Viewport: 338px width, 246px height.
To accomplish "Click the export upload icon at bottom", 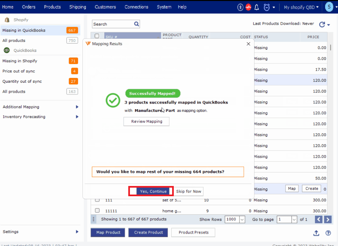I will click(316, 233).
